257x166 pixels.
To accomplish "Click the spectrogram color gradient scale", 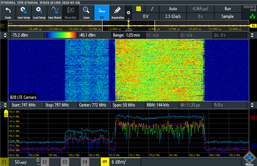I will pos(61,35).
